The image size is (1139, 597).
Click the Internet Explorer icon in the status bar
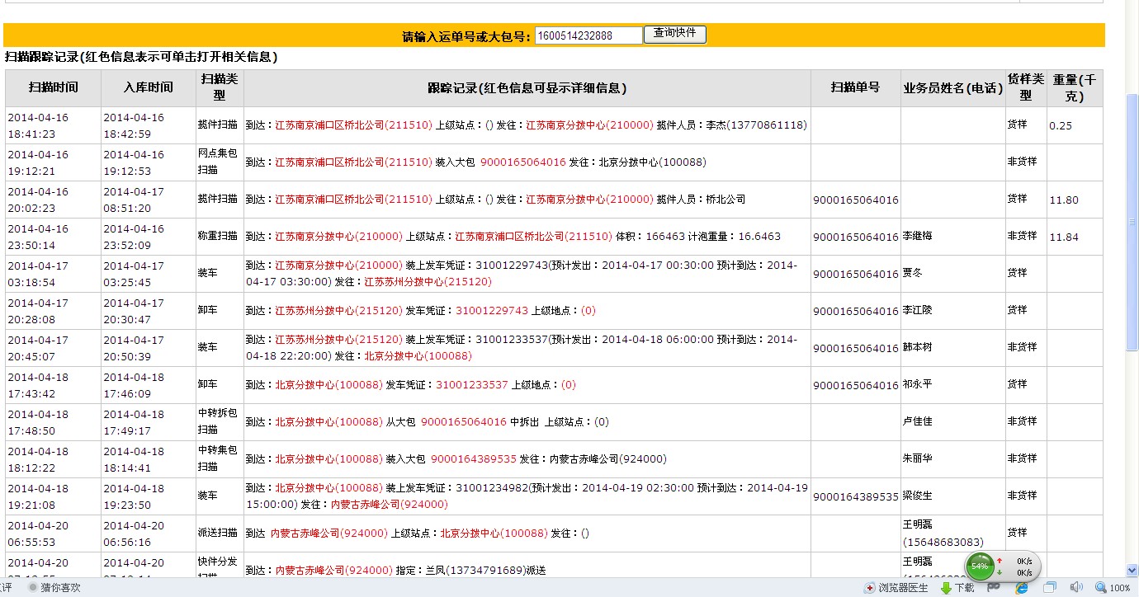point(1022,587)
